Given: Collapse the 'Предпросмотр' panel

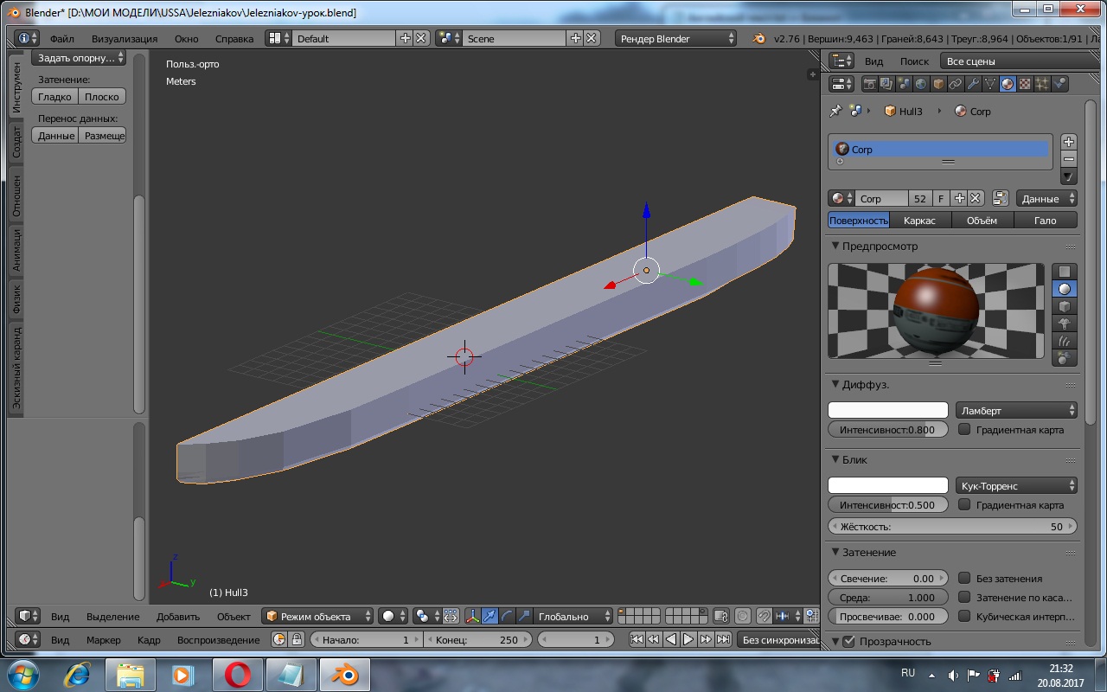Looking at the screenshot, I should point(835,247).
